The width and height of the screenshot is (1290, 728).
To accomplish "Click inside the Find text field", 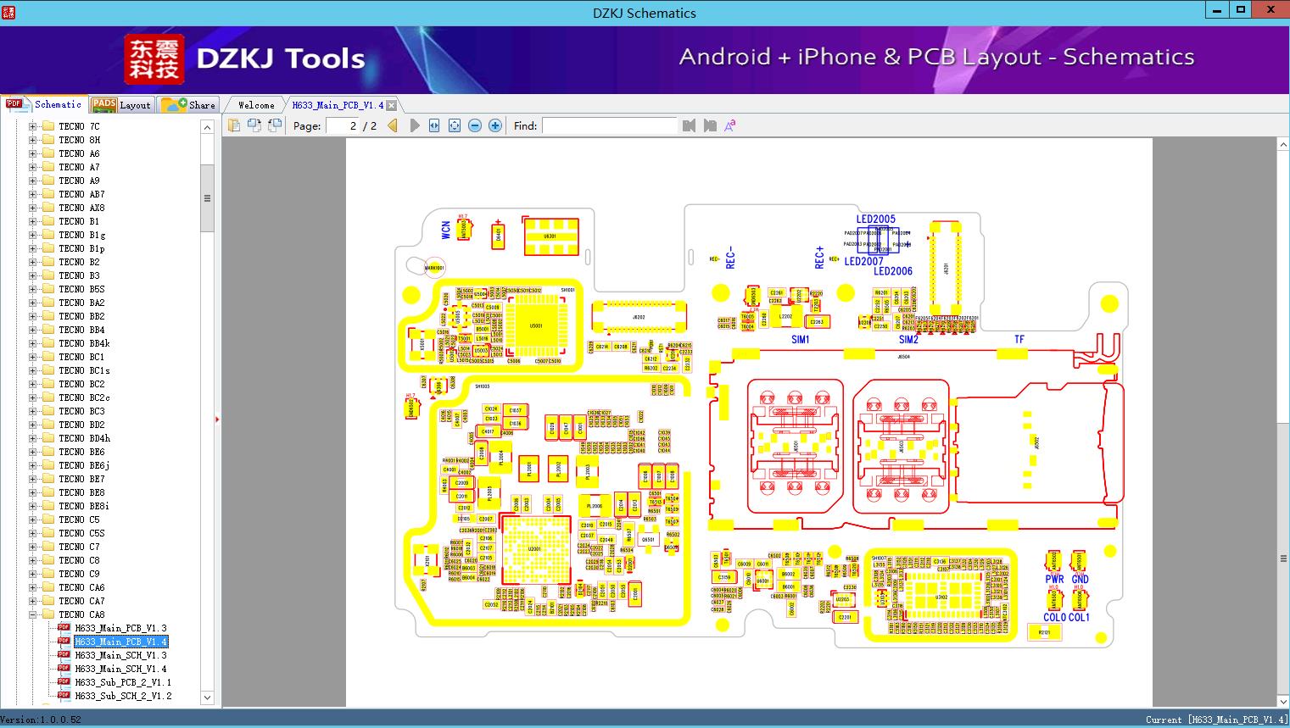I will (x=609, y=125).
